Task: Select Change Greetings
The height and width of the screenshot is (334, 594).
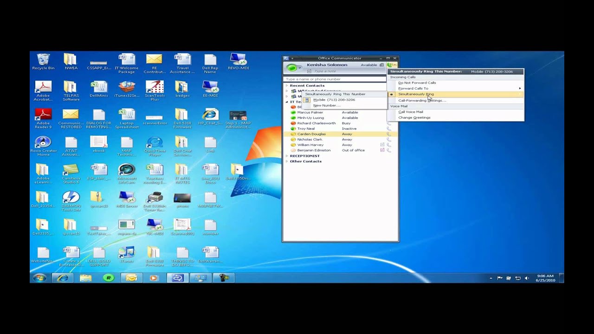Action: (414, 117)
